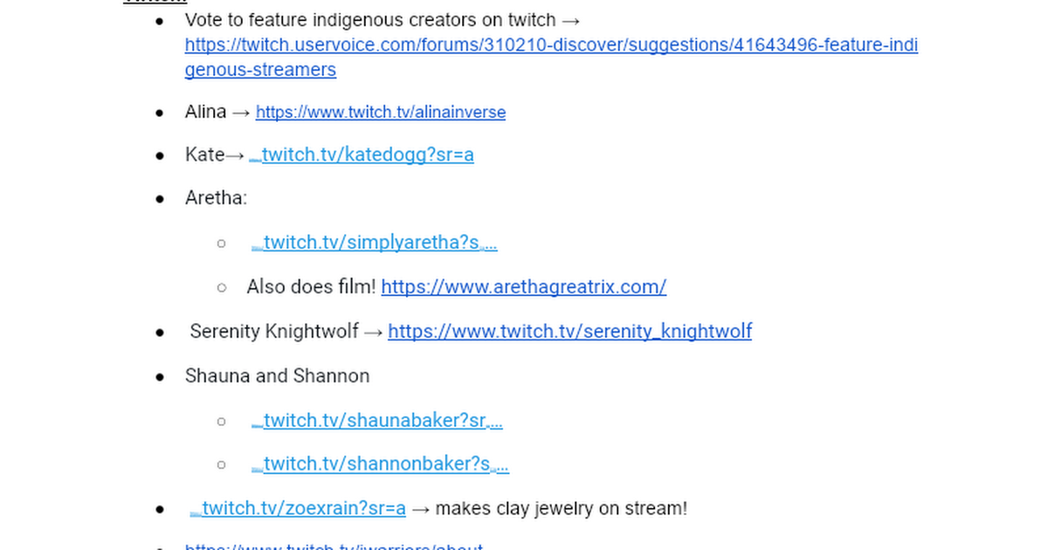Follow the twitch.tv/katedogg link
The height and width of the screenshot is (550, 1048).
pos(367,155)
